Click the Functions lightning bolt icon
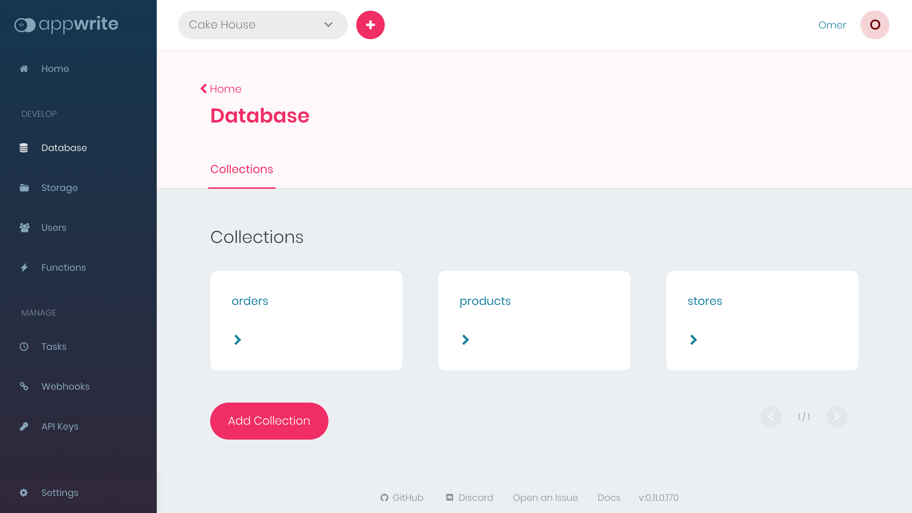Viewport: 912px width, 513px height. (24, 268)
